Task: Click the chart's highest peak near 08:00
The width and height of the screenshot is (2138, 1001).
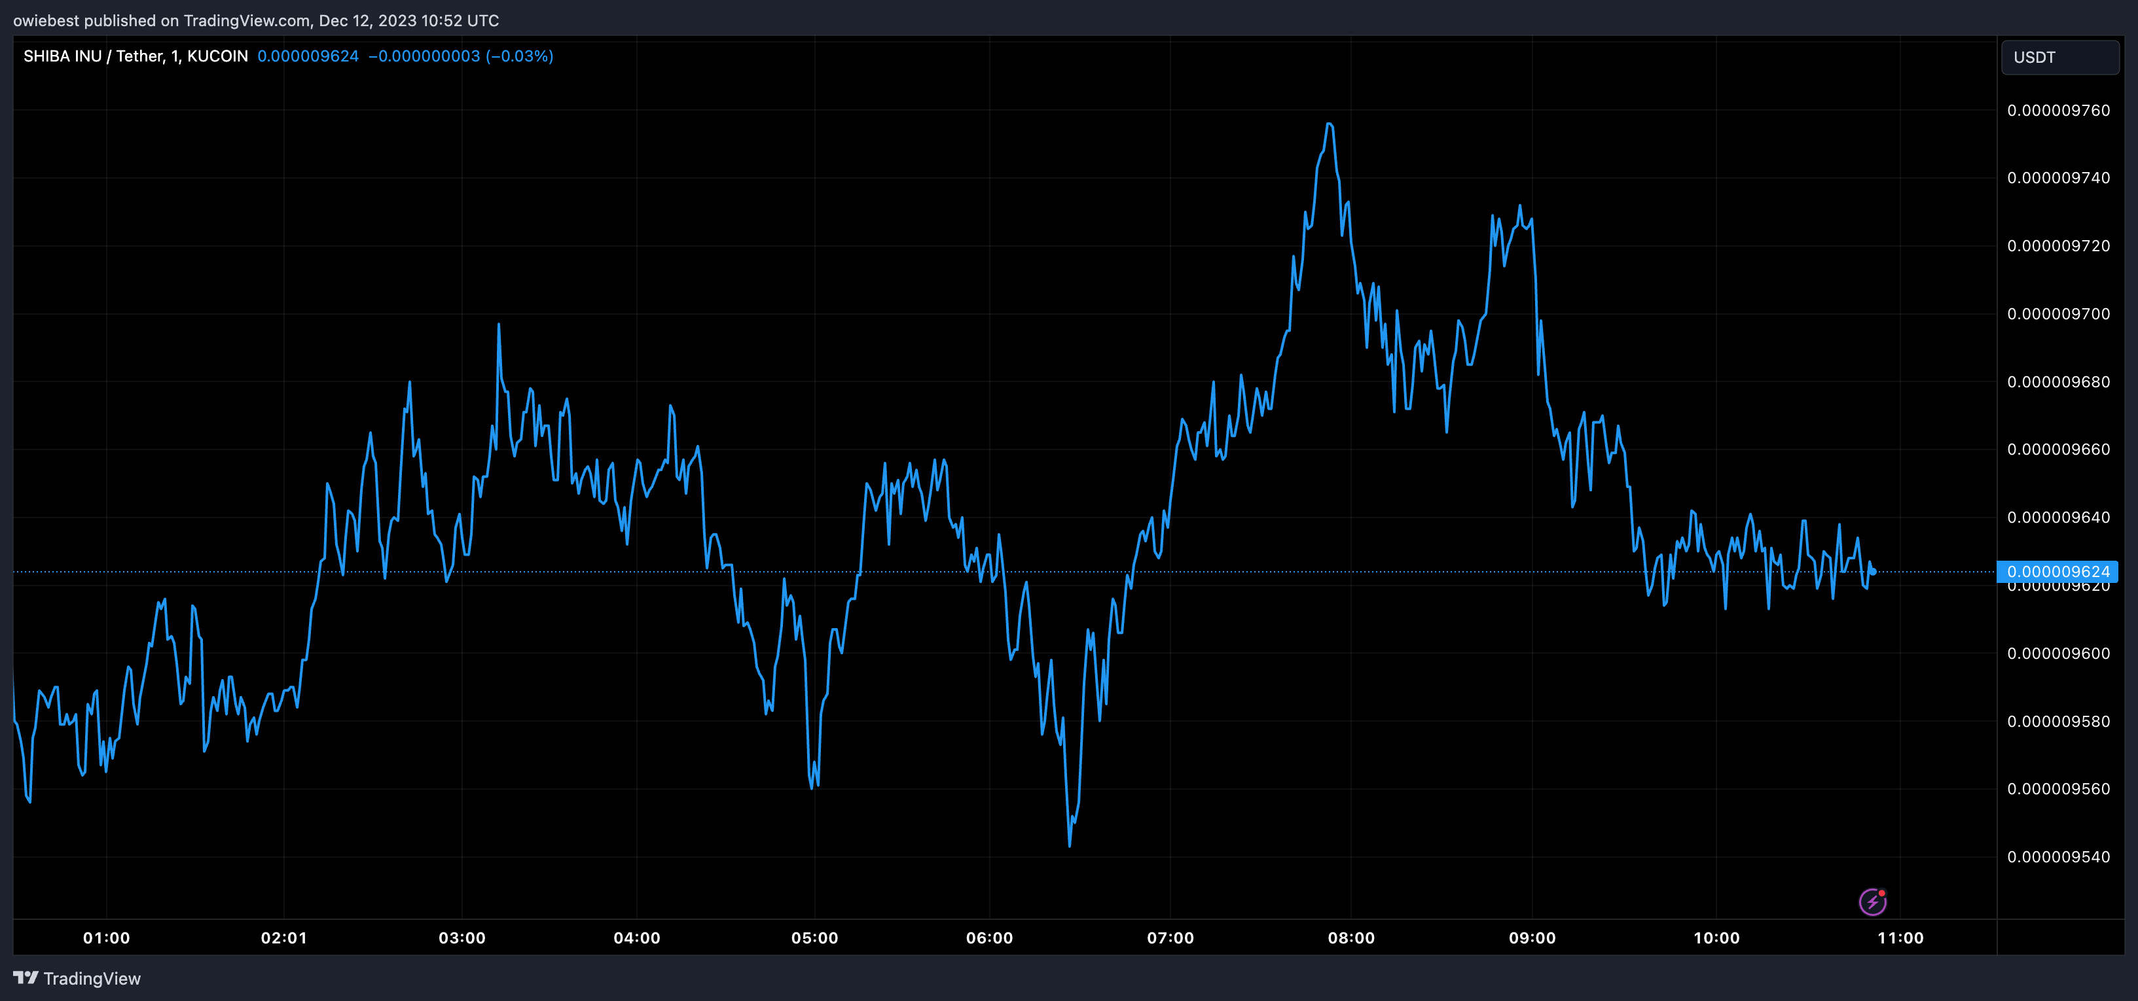Action: tap(1330, 124)
